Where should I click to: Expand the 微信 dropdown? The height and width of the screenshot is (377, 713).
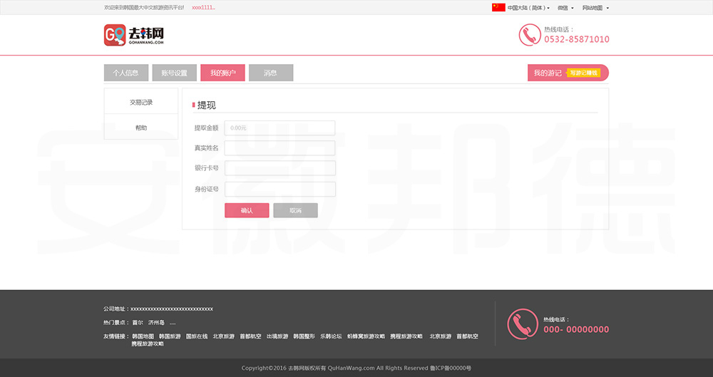click(565, 8)
